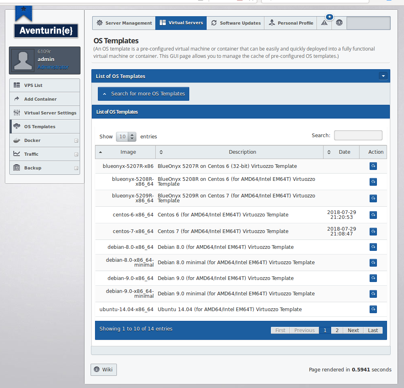
Task: Click the refresh icon for debian-9.0-x86_64-minimal
Action: pyautogui.click(x=373, y=294)
